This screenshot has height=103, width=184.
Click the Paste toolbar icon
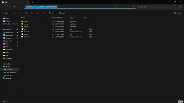pos(26,13)
